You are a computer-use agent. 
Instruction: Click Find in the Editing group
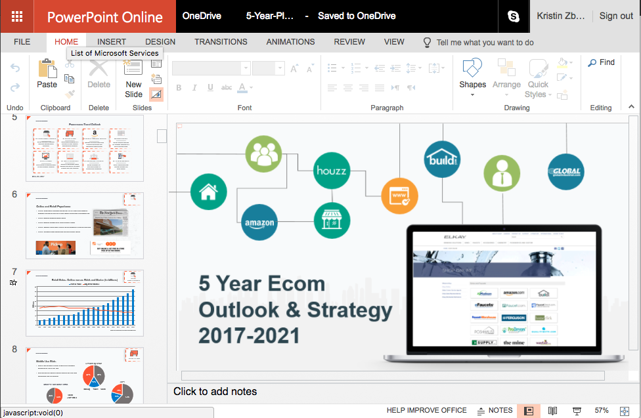pyautogui.click(x=602, y=62)
